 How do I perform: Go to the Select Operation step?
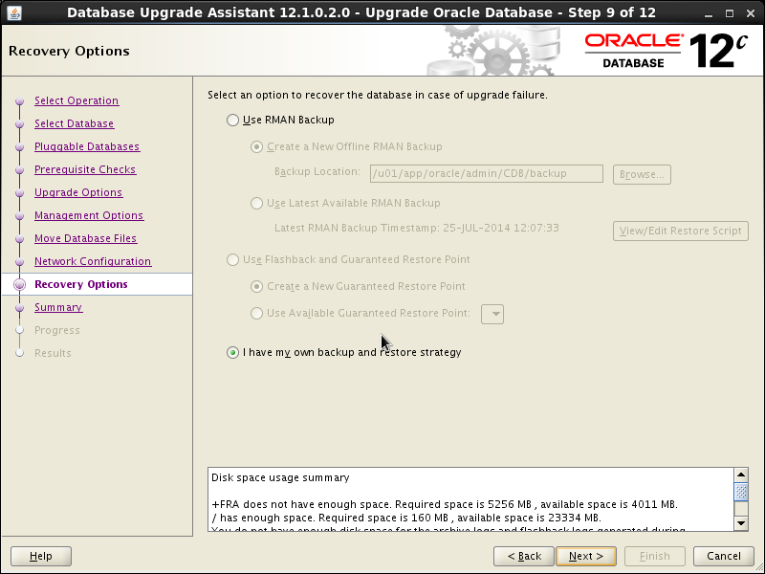click(76, 100)
